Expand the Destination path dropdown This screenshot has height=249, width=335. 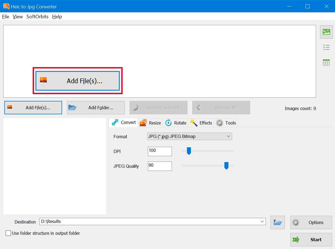tap(262, 221)
